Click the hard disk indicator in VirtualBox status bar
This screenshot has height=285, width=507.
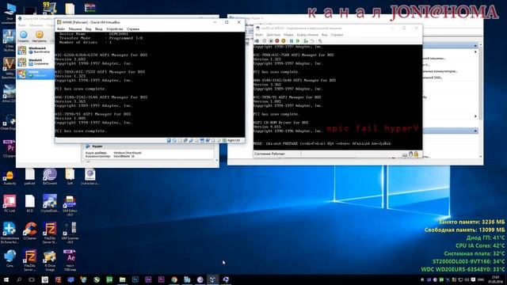tap(169, 141)
